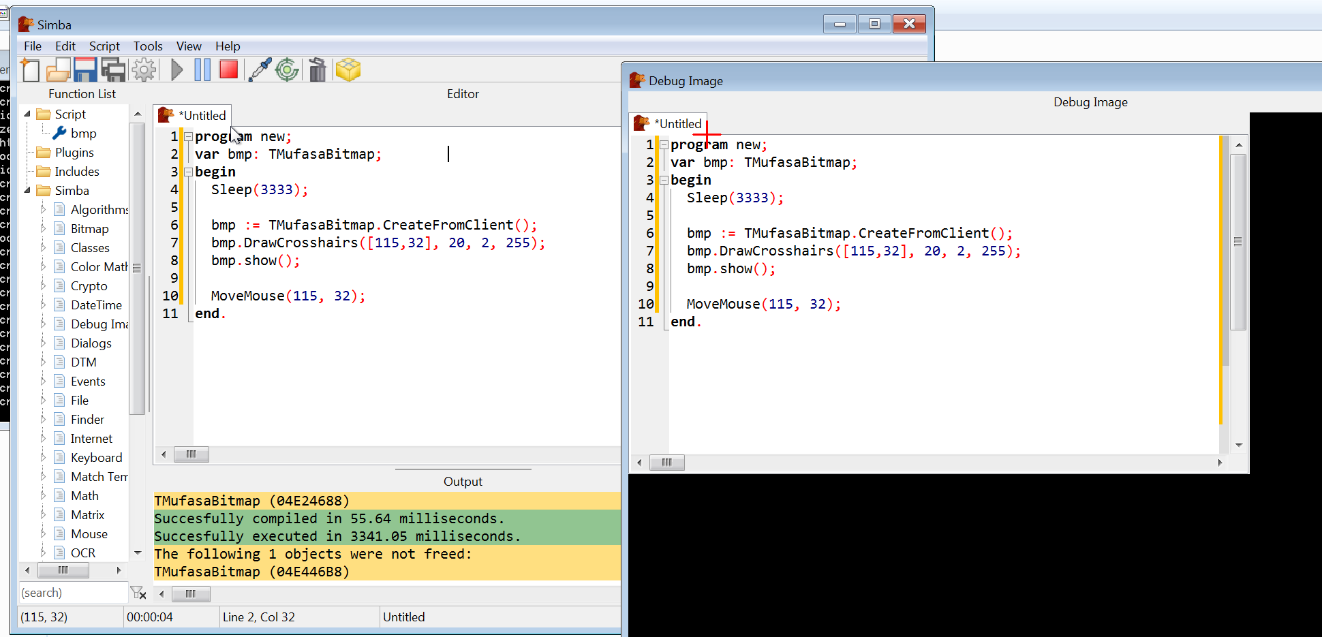
Task: Open the package manager icon
Action: (x=348, y=69)
